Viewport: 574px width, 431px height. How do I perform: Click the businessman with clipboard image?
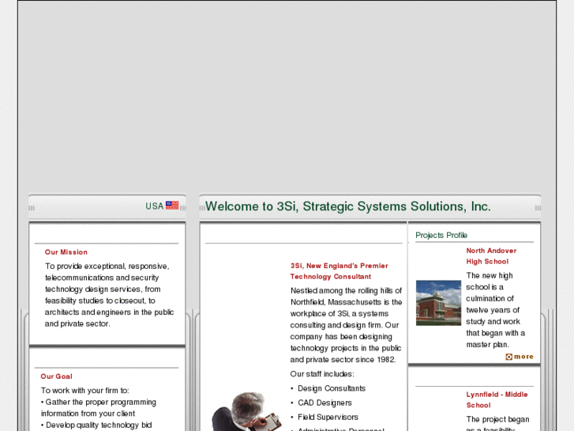coord(246,411)
